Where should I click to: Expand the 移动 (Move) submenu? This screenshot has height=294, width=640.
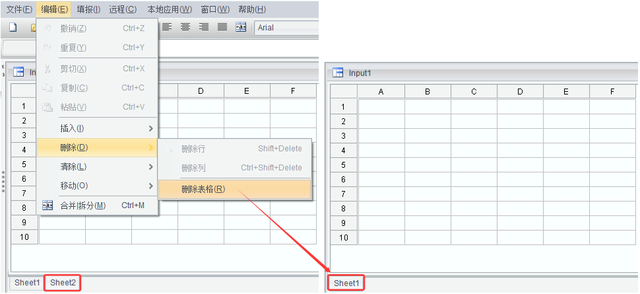pyautogui.click(x=97, y=186)
